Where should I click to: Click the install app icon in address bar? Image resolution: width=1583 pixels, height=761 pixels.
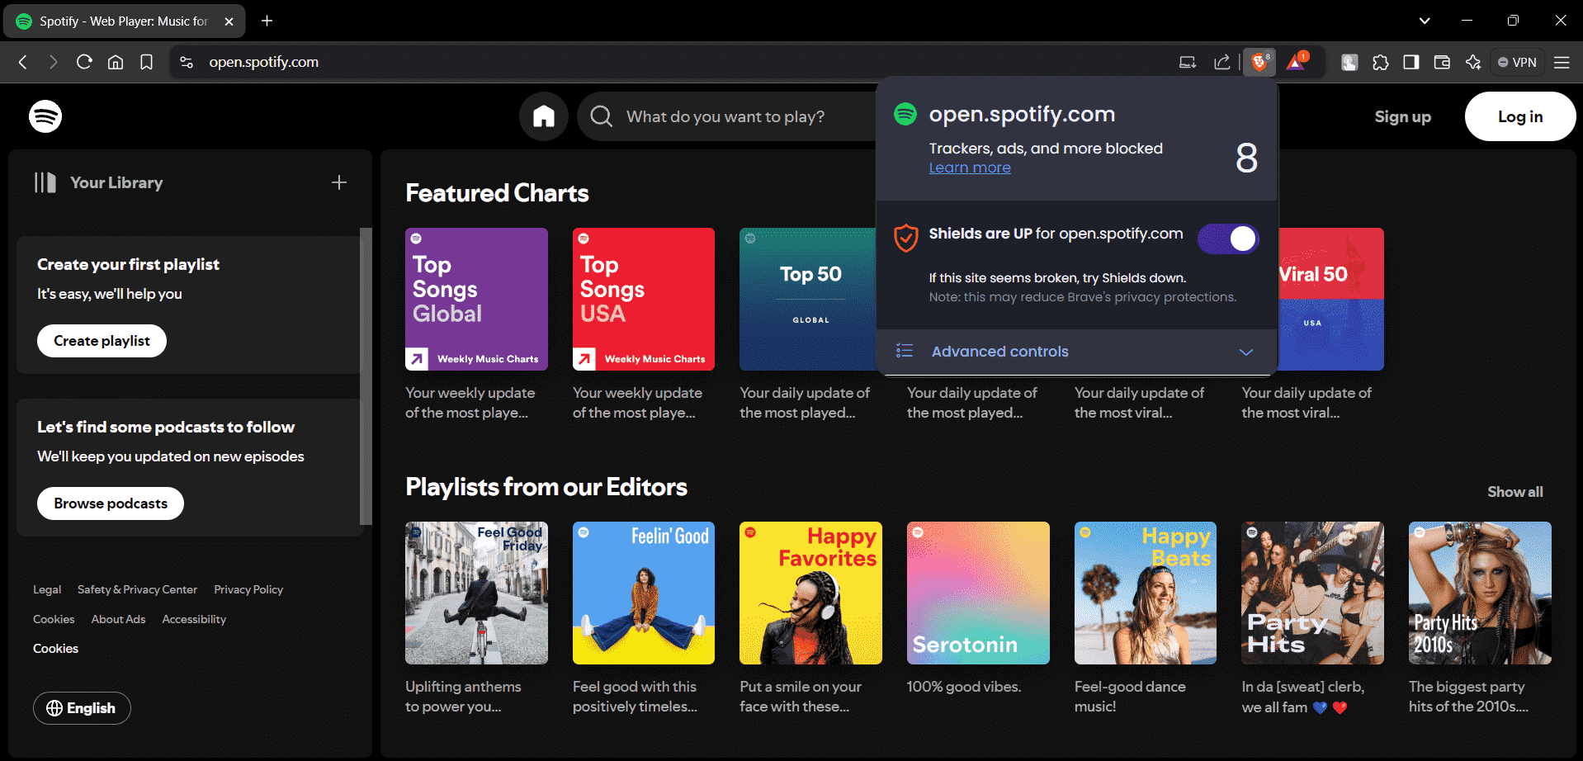point(1188,62)
